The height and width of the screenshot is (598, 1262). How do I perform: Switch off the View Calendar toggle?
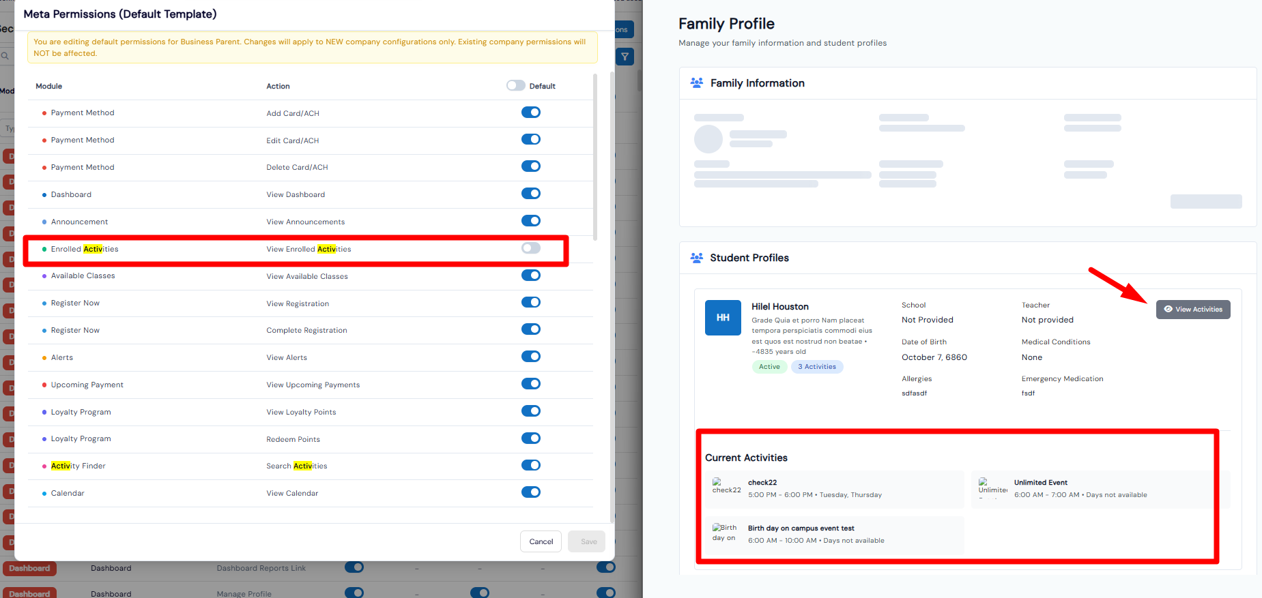pyautogui.click(x=530, y=492)
